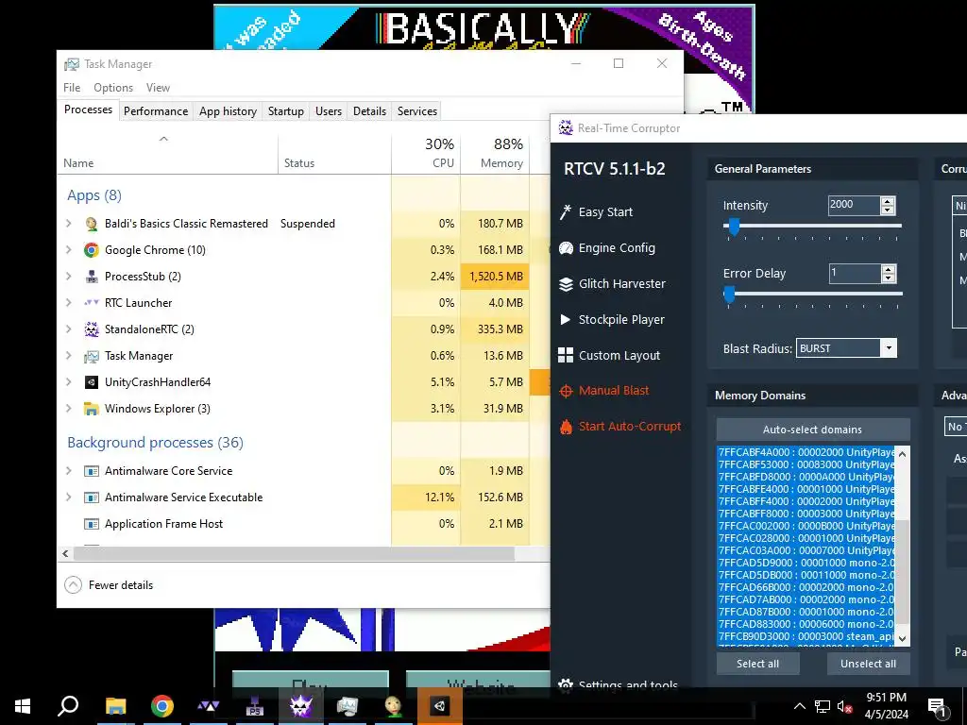Click the ProcessStub process icon

click(x=92, y=277)
